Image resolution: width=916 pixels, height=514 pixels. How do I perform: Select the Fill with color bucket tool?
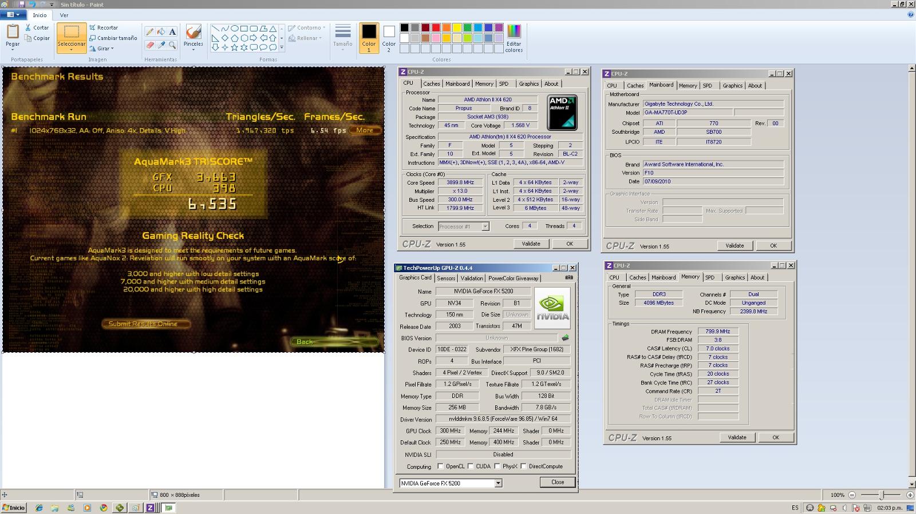(x=161, y=32)
